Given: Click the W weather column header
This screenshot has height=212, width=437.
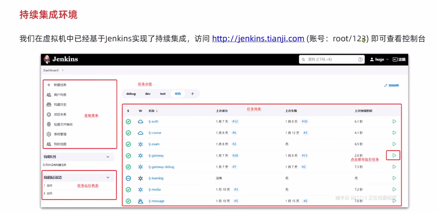Looking at the screenshot, I should tap(141, 111).
